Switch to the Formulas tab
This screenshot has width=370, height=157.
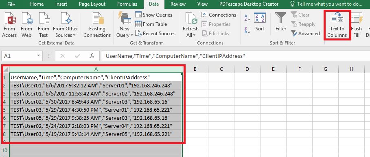[127, 4]
